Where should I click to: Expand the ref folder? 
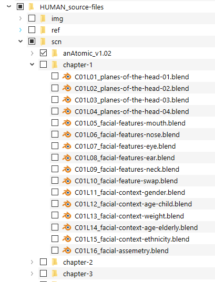click(21, 30)
